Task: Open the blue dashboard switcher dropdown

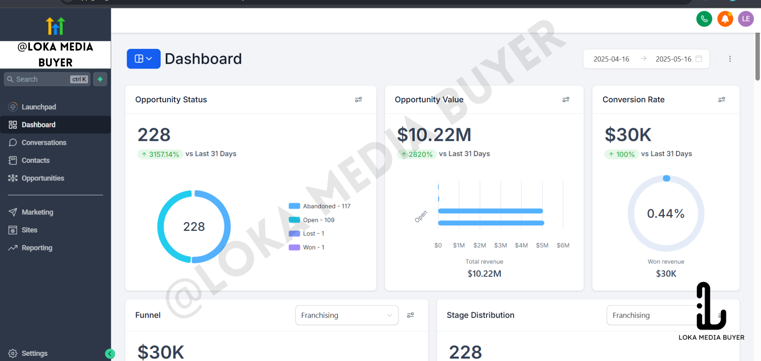Action: coord(143,59)
